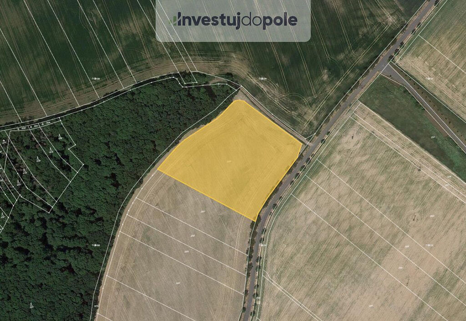Screen dimensions: 466x321
Task: Click the forest symbol icon nearest bottom-left corner
Action: 31,305
